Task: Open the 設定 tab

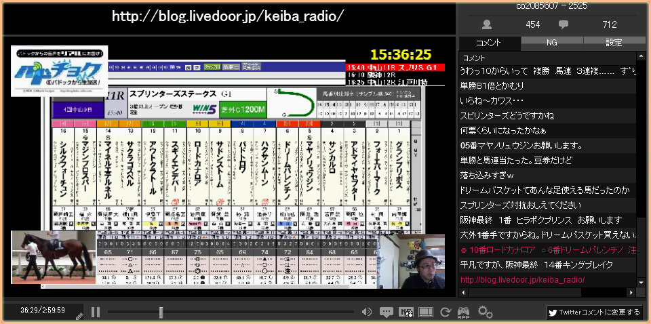Action: pyautogui.click(x=614, y=43)
